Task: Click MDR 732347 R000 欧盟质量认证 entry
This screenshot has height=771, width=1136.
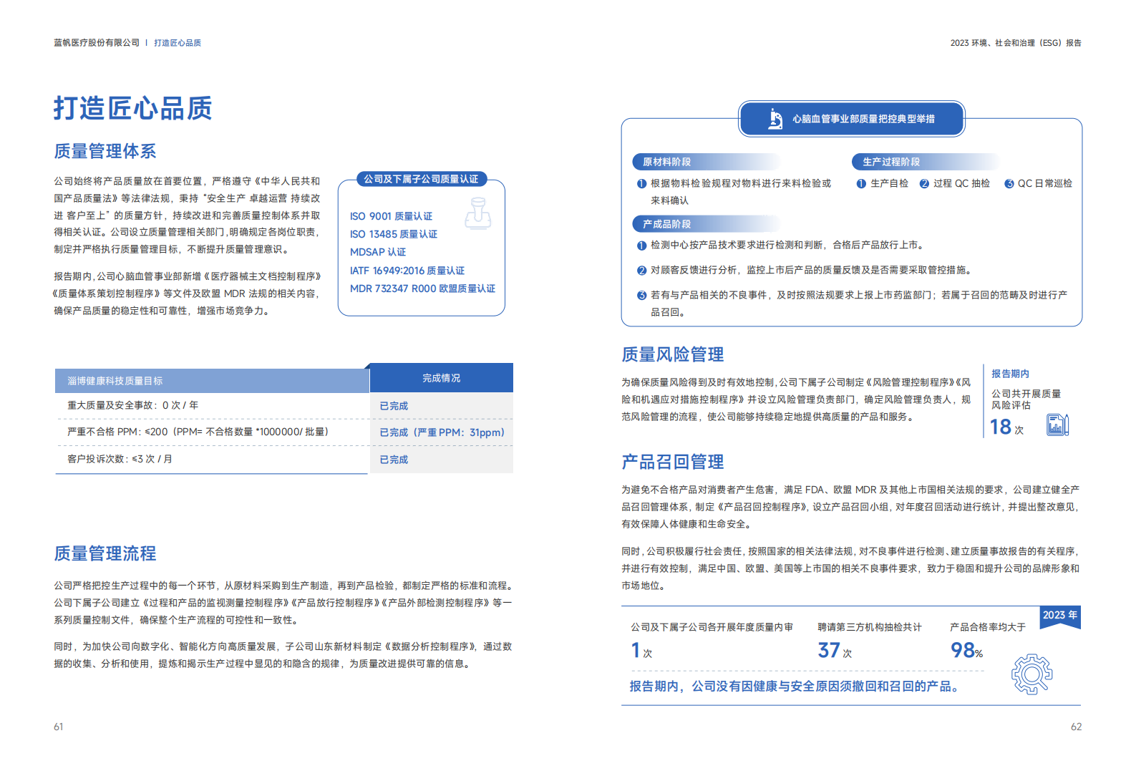Action: tap(422, 288)
